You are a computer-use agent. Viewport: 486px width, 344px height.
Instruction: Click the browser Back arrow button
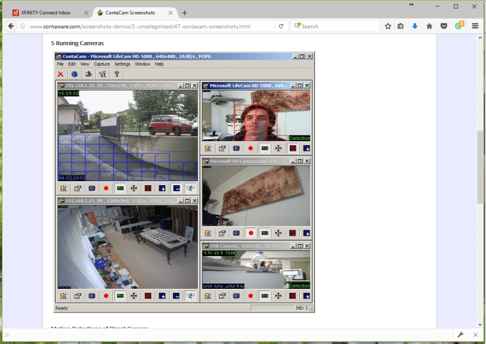click(11, 26)
